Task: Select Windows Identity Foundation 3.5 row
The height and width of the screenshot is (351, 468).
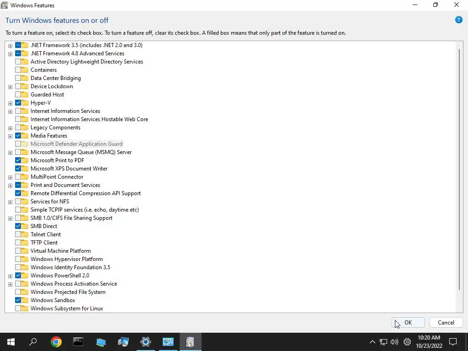Action: [x=70, y=267]
